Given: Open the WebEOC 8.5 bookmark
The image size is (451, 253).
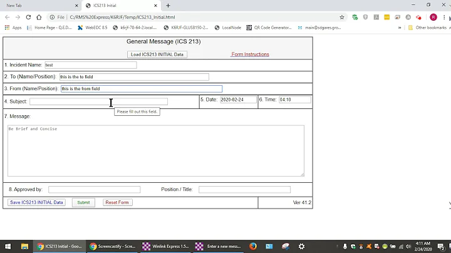Looking at the screenshot, I should tap(92, 28).
